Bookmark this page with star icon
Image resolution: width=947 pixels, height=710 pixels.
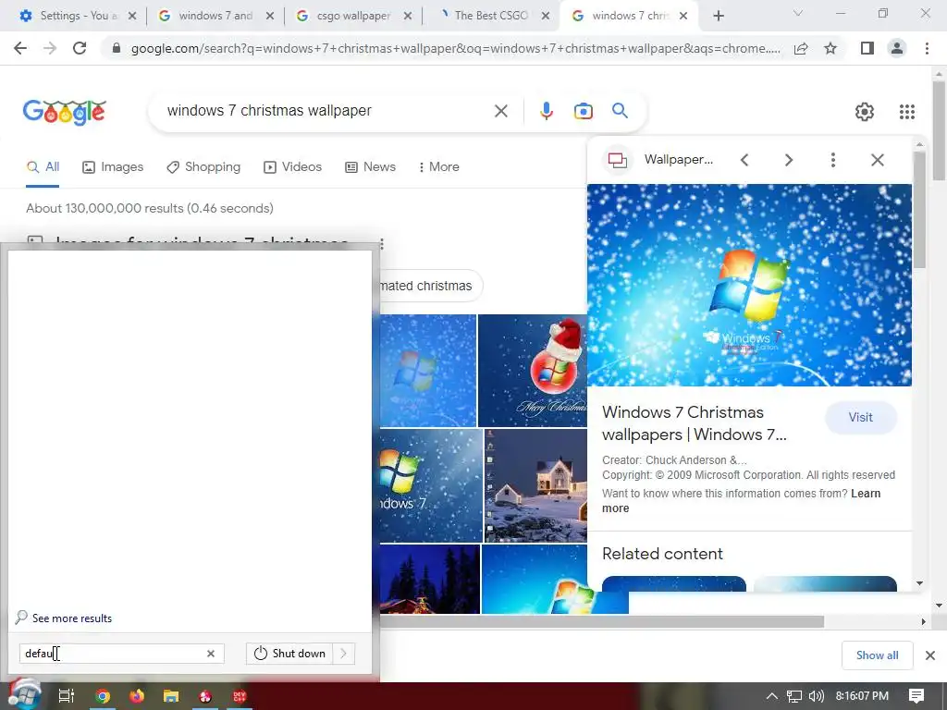click(830, 48)
